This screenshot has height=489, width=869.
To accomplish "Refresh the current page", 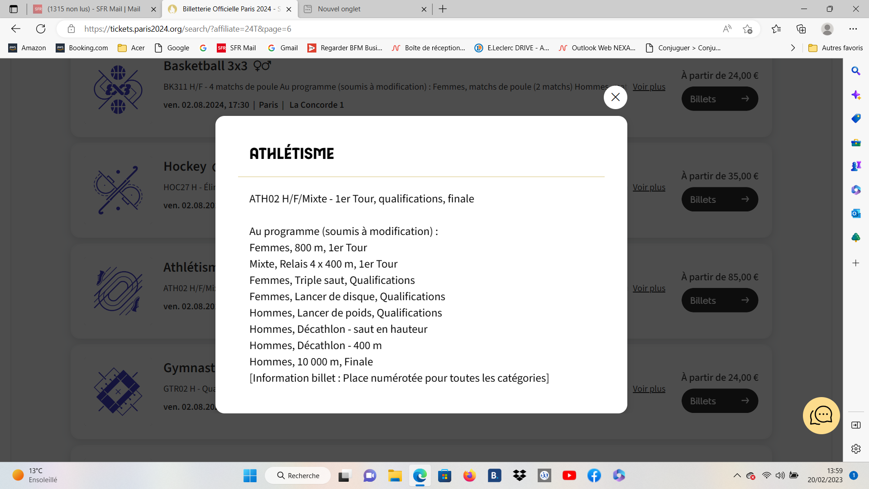I will (41, 29).
